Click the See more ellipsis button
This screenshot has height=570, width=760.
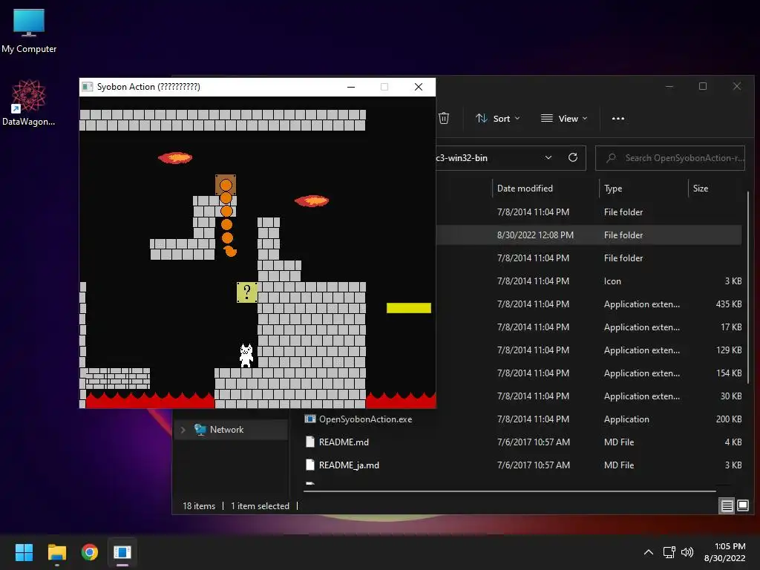[618, 118]
